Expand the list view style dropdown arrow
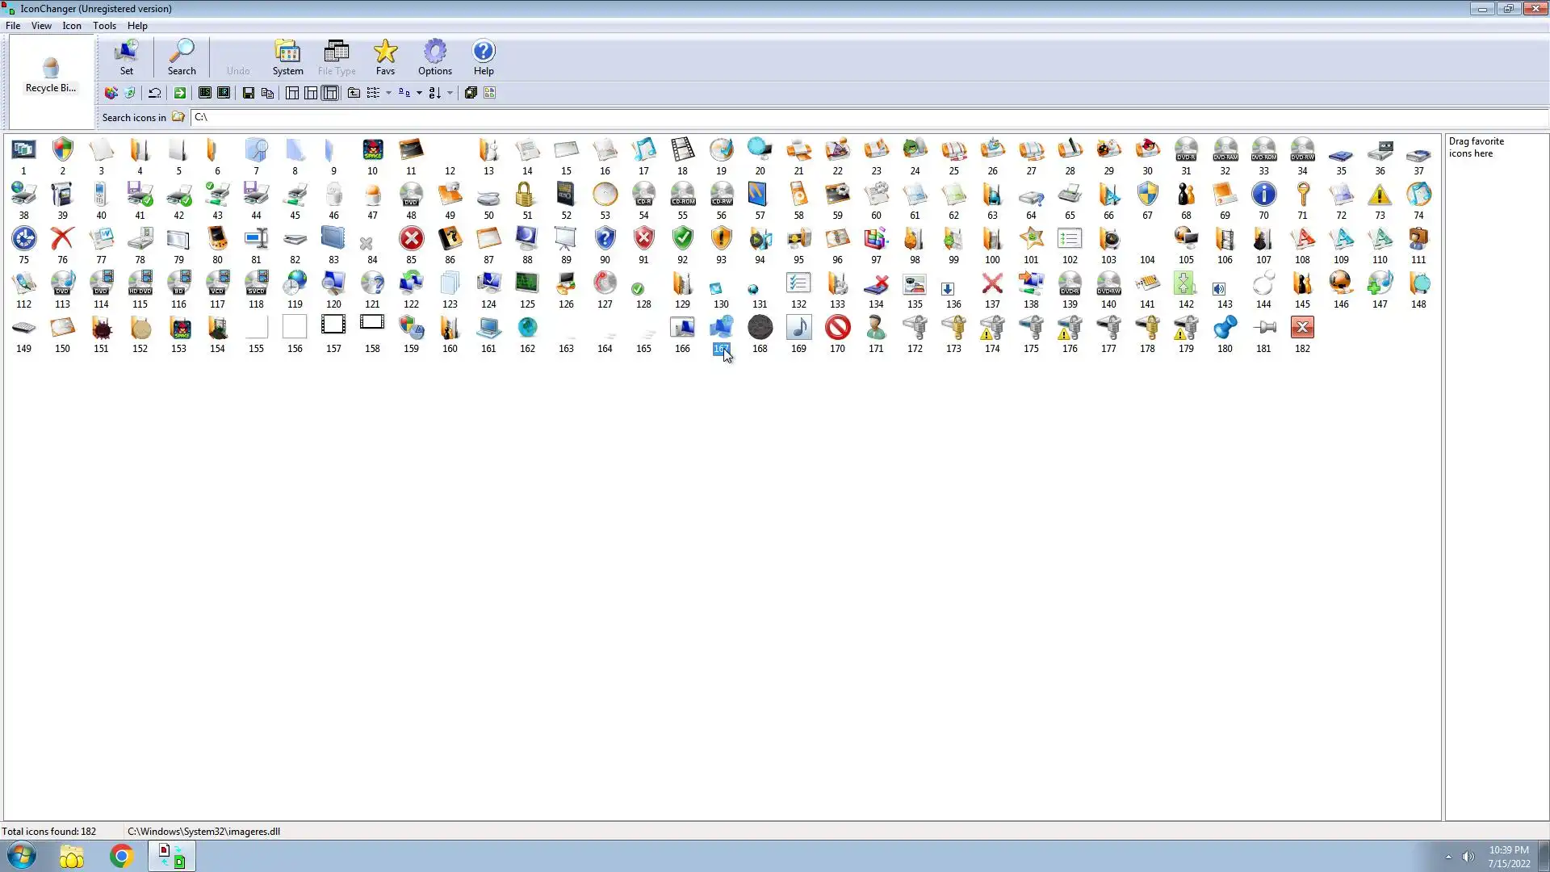The image size is (1550, 872). (388, 93)
